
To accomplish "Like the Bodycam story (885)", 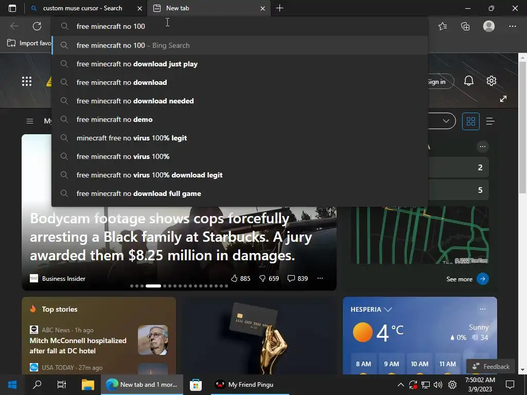I will pyautogui.click(x=240, y=278).
